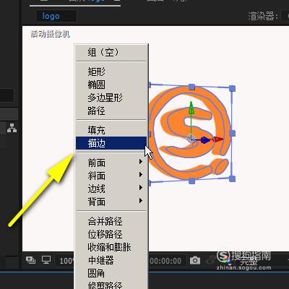
Task: Select the 圆角 menu entry
Action: [111, 273]
